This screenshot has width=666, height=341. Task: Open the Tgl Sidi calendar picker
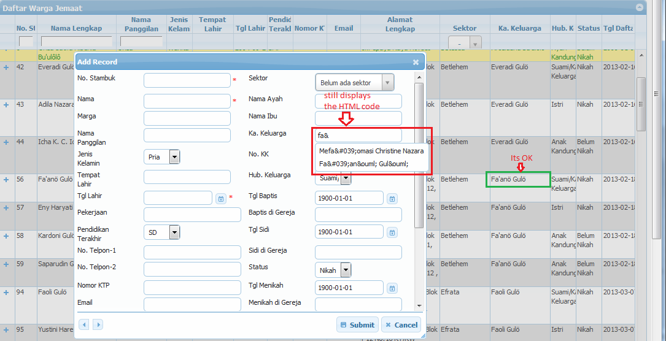(392, 232)
